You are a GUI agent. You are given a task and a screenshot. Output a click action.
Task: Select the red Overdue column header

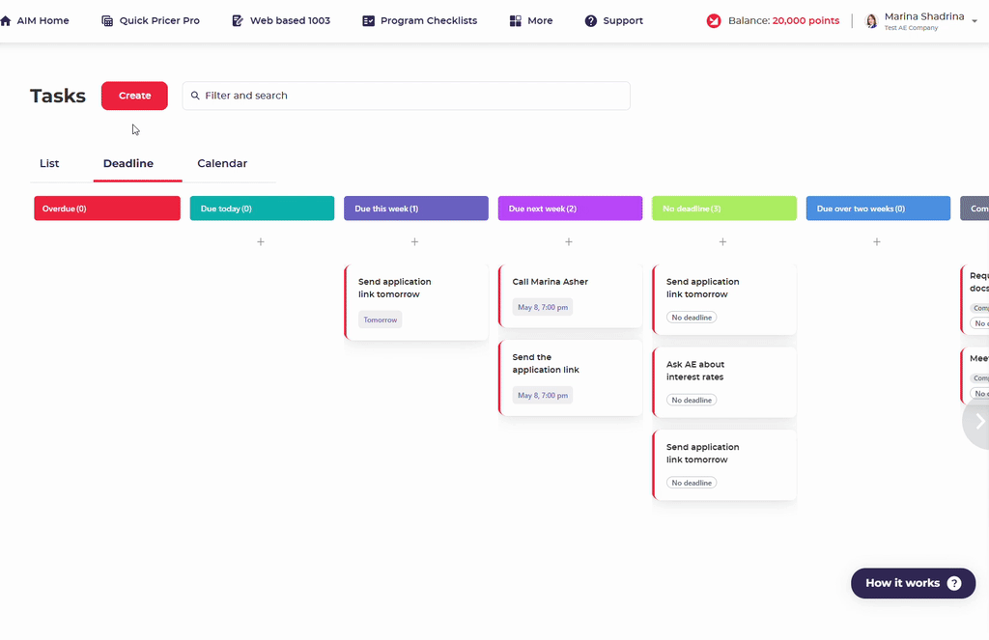tap(107, 209)
